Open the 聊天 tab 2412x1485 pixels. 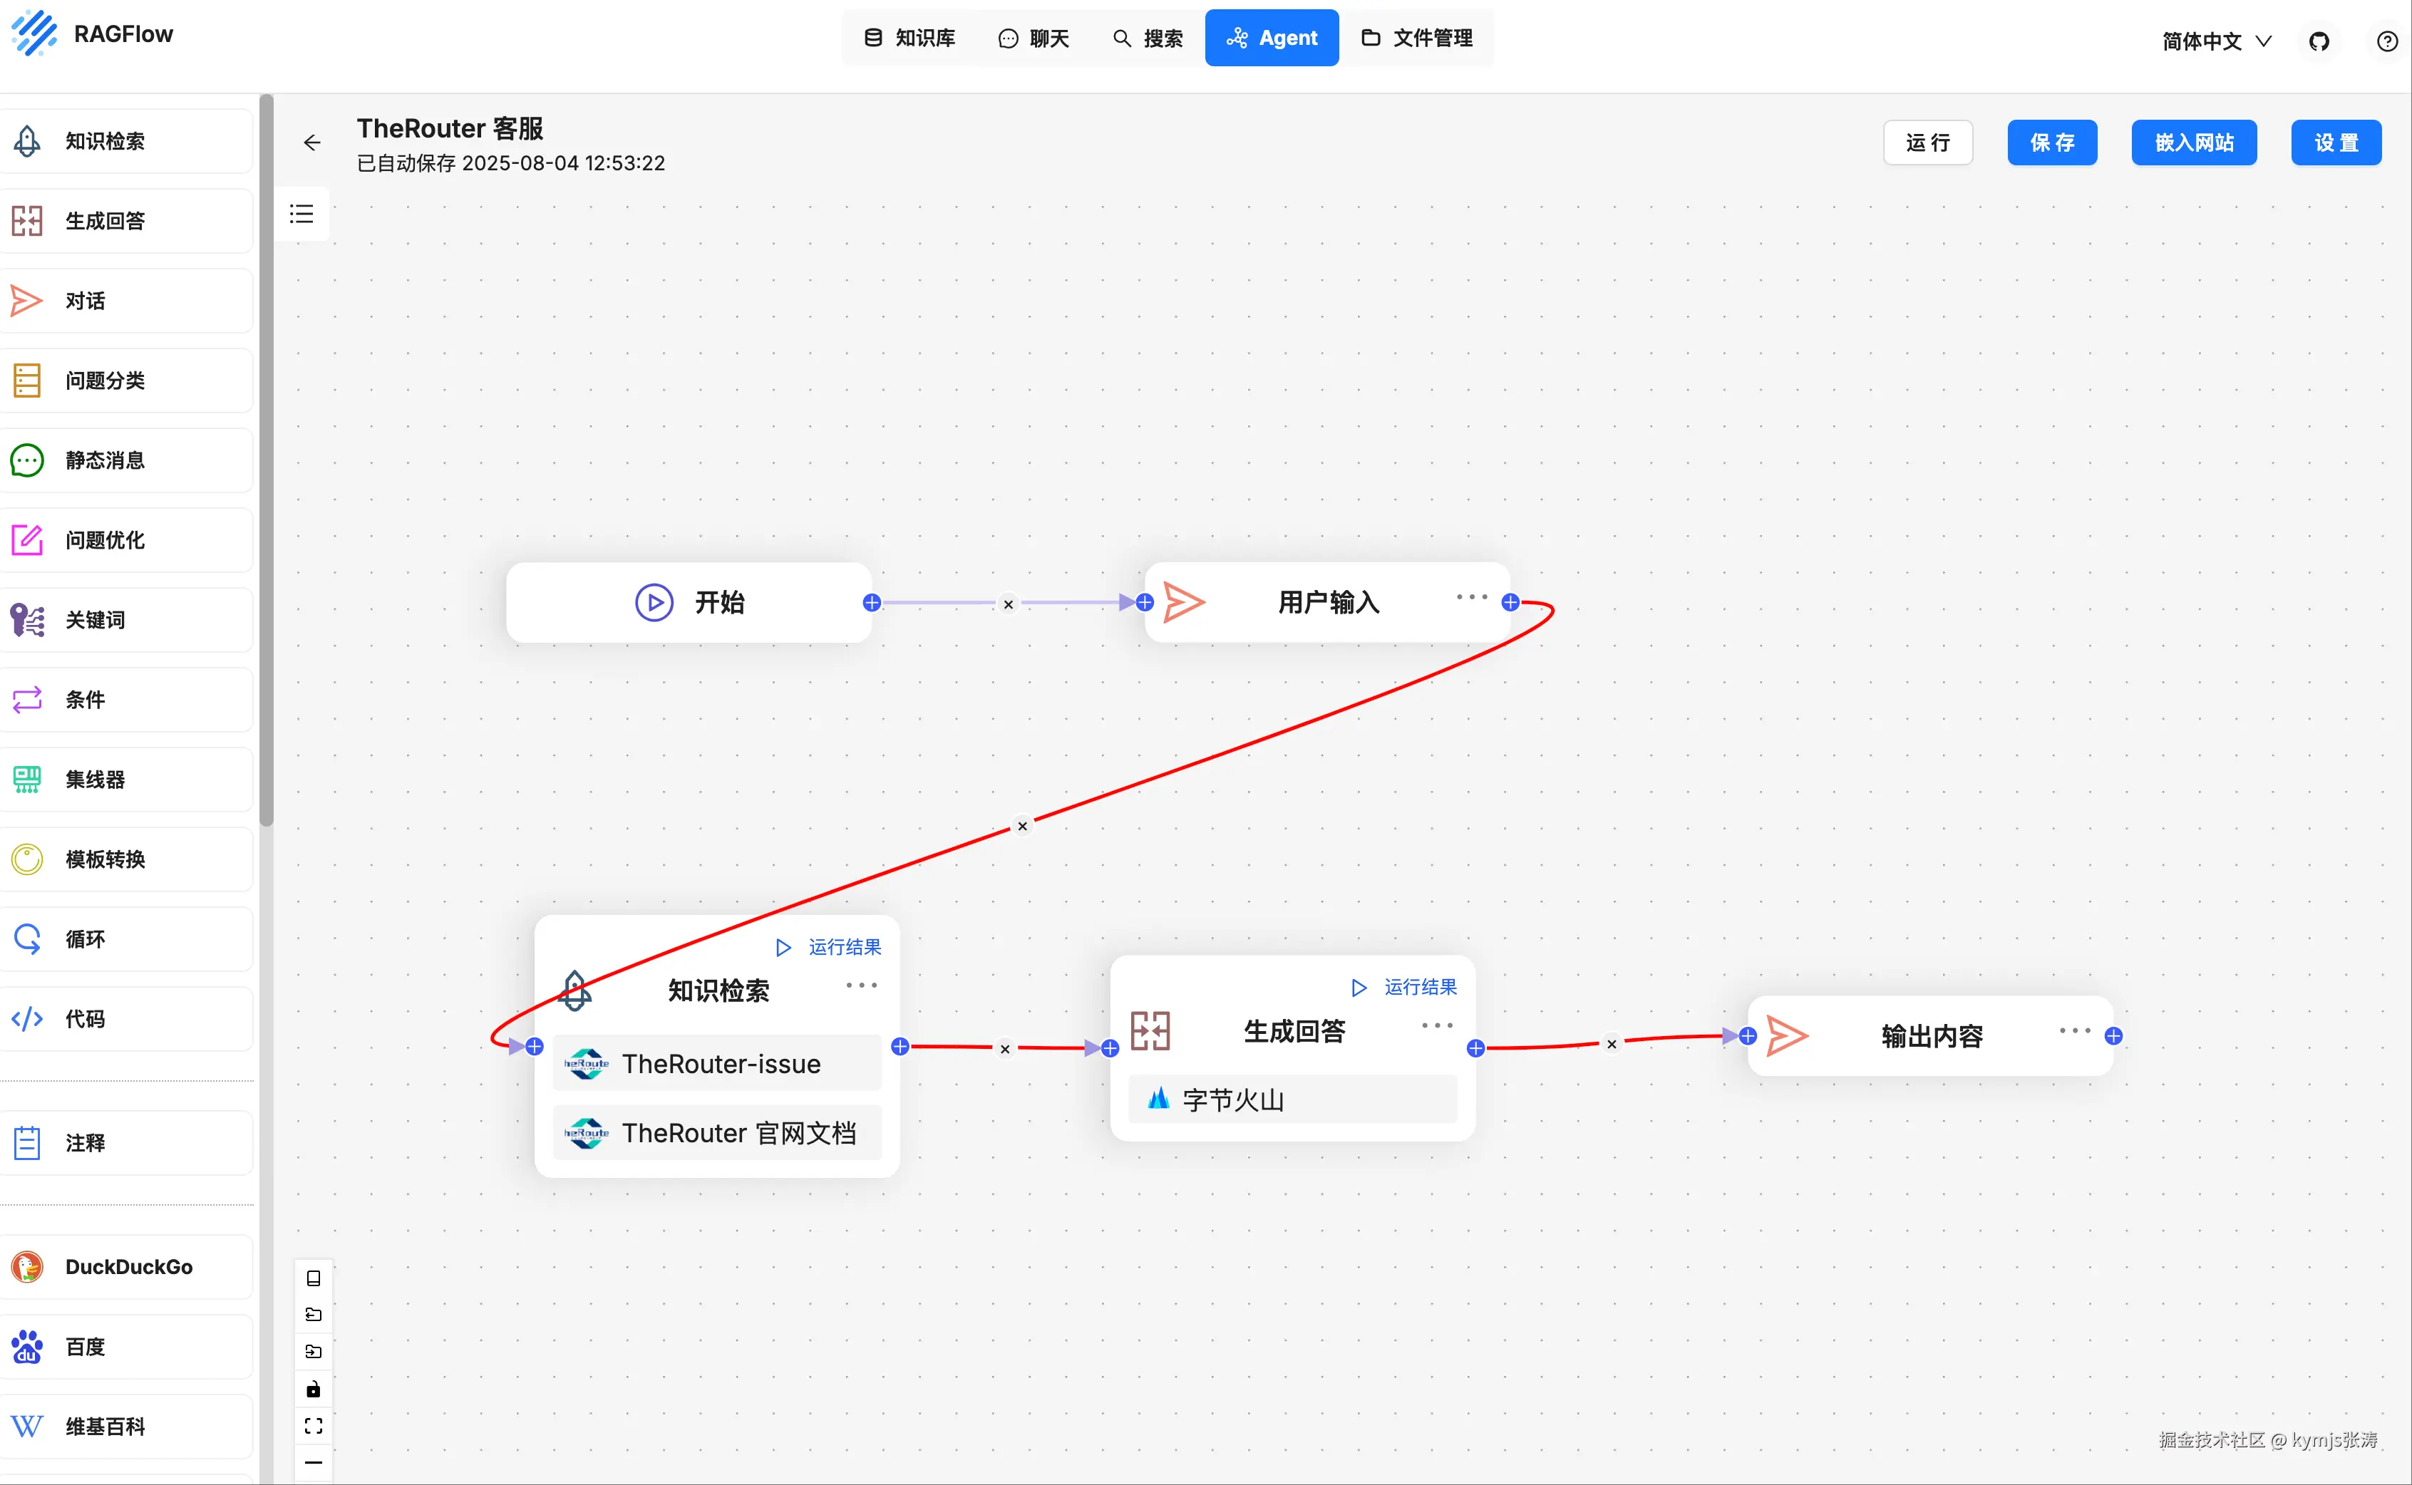coord(1034,38)
